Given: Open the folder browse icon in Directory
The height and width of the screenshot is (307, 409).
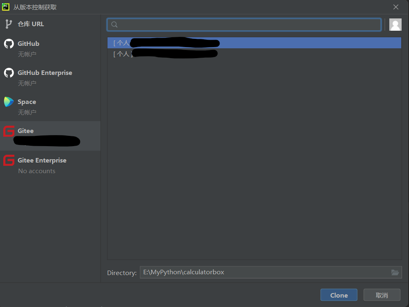Looking at the screenshot, I should point(395,272).
